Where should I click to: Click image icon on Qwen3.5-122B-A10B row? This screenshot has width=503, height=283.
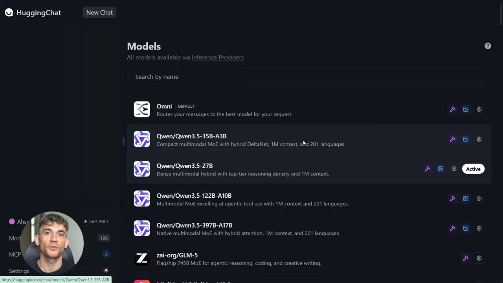[466, 198]
